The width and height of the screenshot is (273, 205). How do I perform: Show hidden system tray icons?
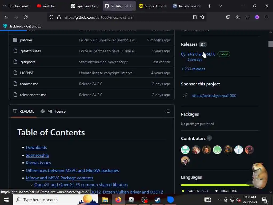[219, 200]
